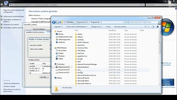Image resolution: width=177 pixels, height=100 pixels.
Task: Select the glassfish-4.1.1 folder icon
Action: point(76,56)
